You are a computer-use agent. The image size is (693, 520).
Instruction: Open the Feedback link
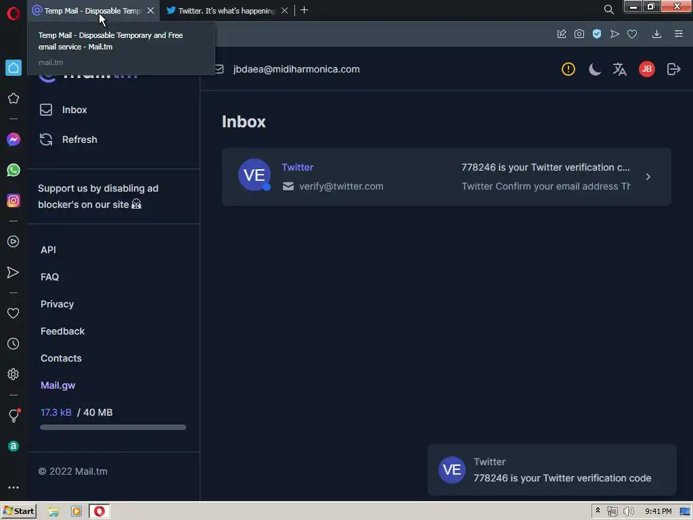[62, 331]
